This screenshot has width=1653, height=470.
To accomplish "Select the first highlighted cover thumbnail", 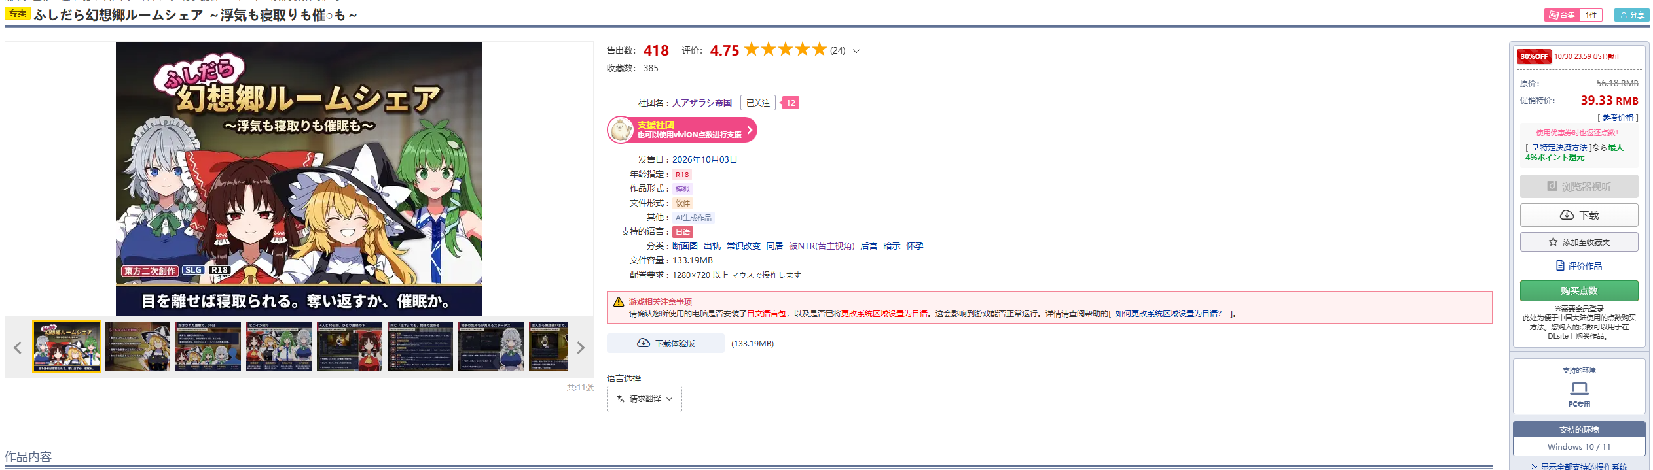I will 67,347.
